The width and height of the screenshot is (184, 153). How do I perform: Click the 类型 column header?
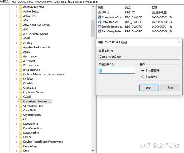[128, 7]
